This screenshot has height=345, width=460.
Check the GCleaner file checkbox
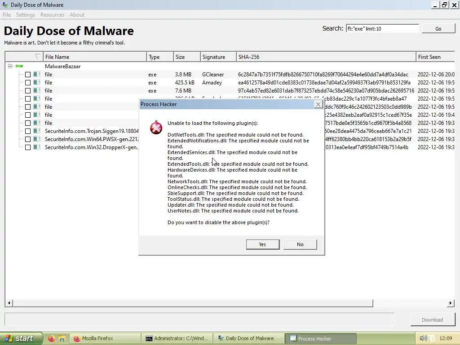click(x=28, y=75)
